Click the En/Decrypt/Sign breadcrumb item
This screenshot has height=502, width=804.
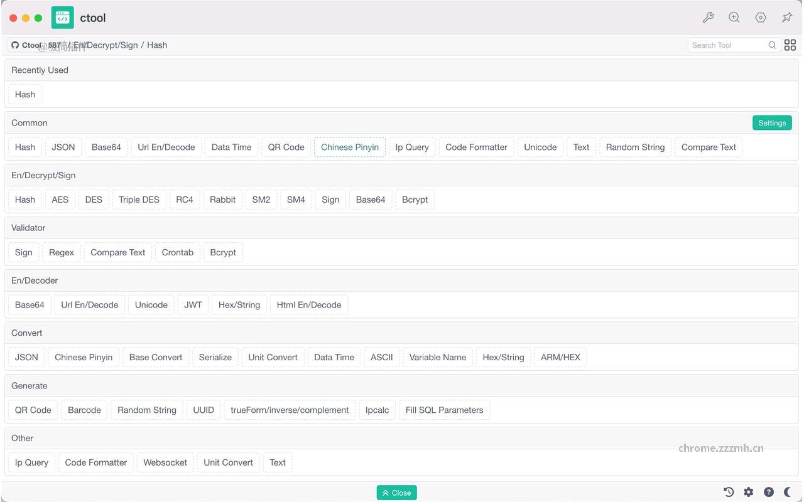106,45
